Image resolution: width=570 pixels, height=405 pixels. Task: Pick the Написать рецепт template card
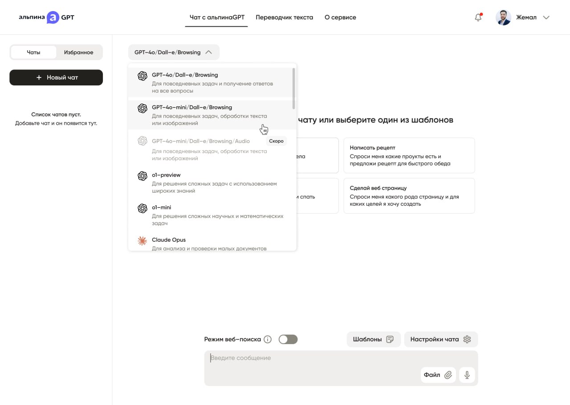(409, 155)
